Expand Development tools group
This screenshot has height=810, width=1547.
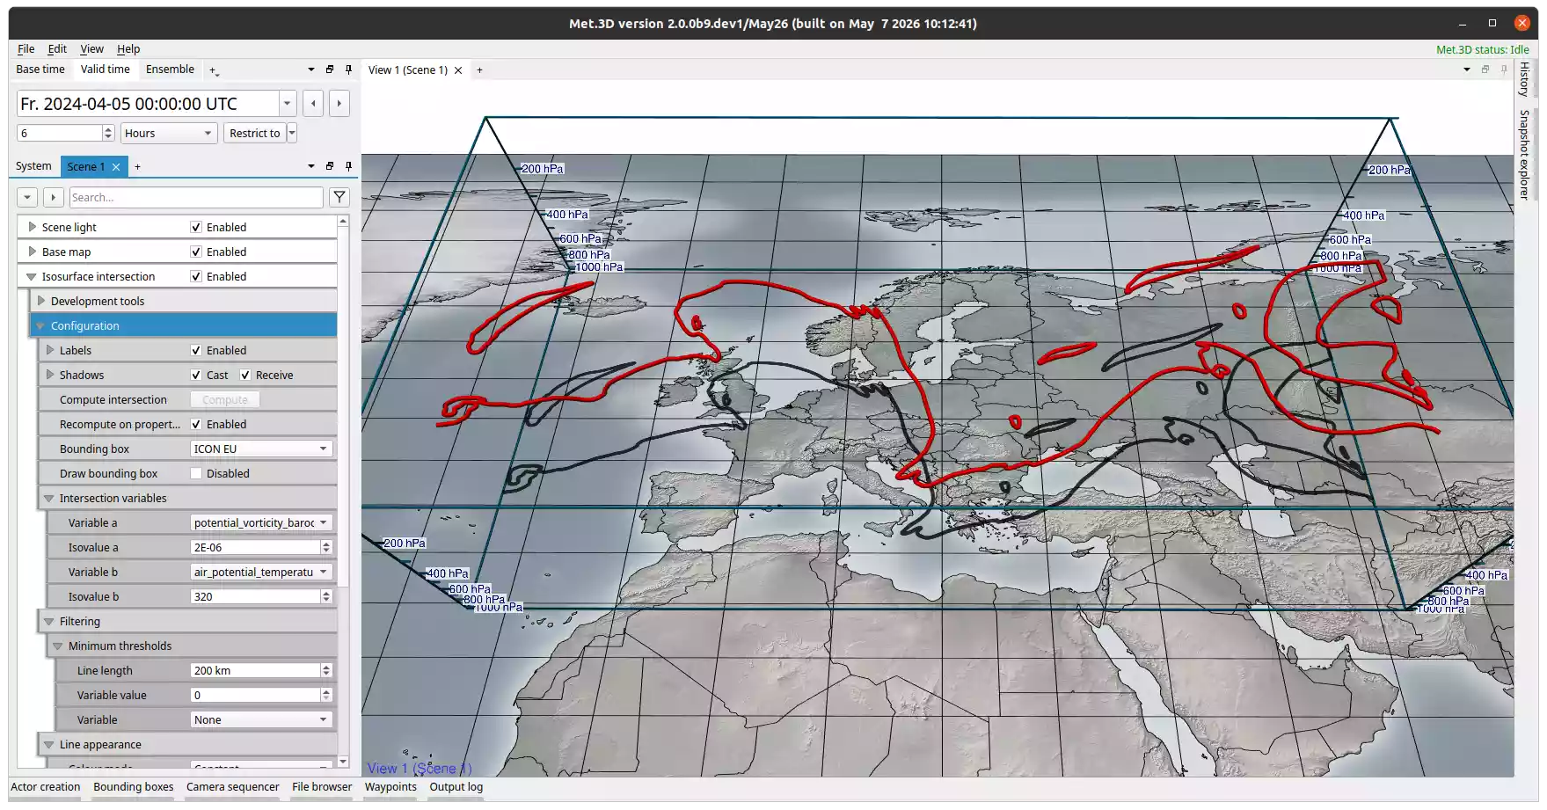[x=40, y=301]
